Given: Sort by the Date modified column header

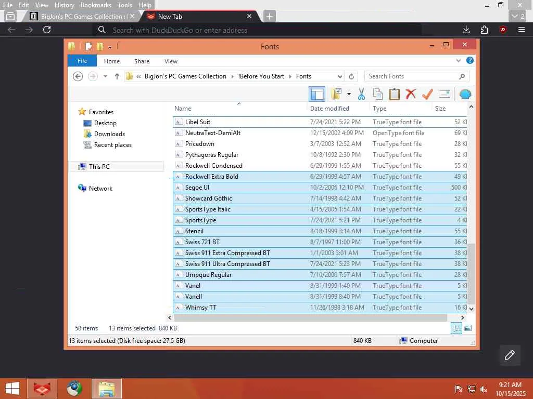Looking at the screenshot, I should (x=338, y=109).
